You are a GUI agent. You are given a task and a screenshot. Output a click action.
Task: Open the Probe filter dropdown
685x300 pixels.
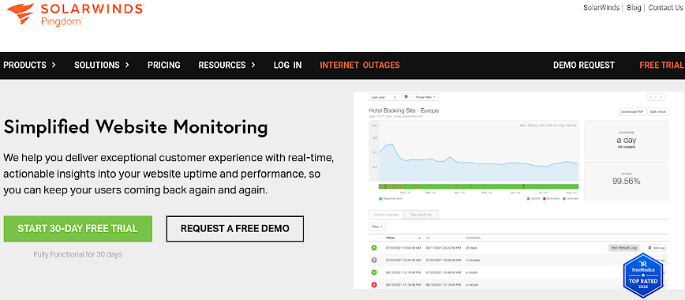point(425,97)
